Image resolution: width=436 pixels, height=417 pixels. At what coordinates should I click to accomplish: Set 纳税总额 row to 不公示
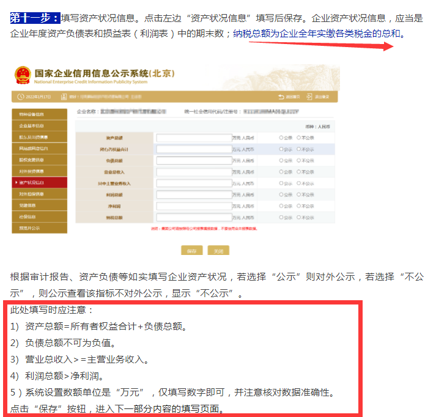pyautogui.click(x=299, y=218)
